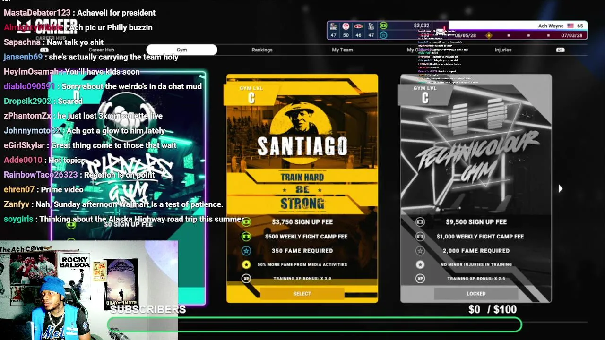Click Santiago sign up fee money icon
Viewport: 605px width, 340px height.
(246, 222)
